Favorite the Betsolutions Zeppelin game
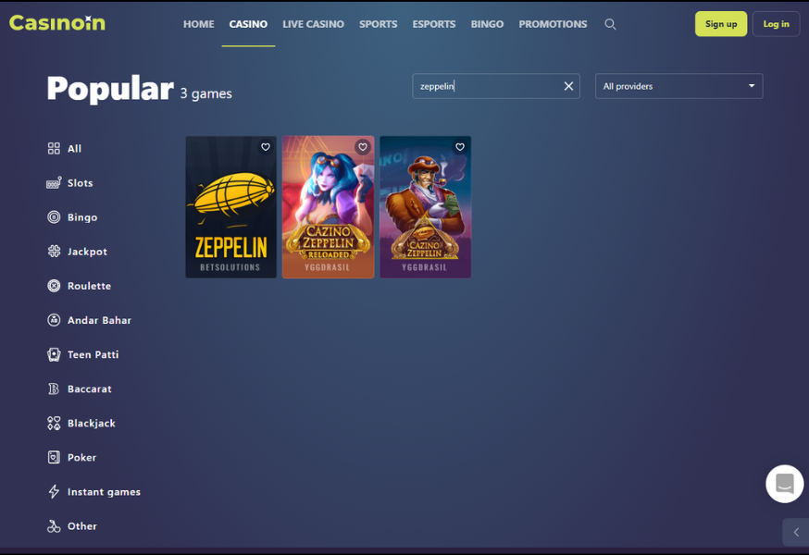Image resolution: width=809 pixels, height=555 pixels. coord(266,147)
